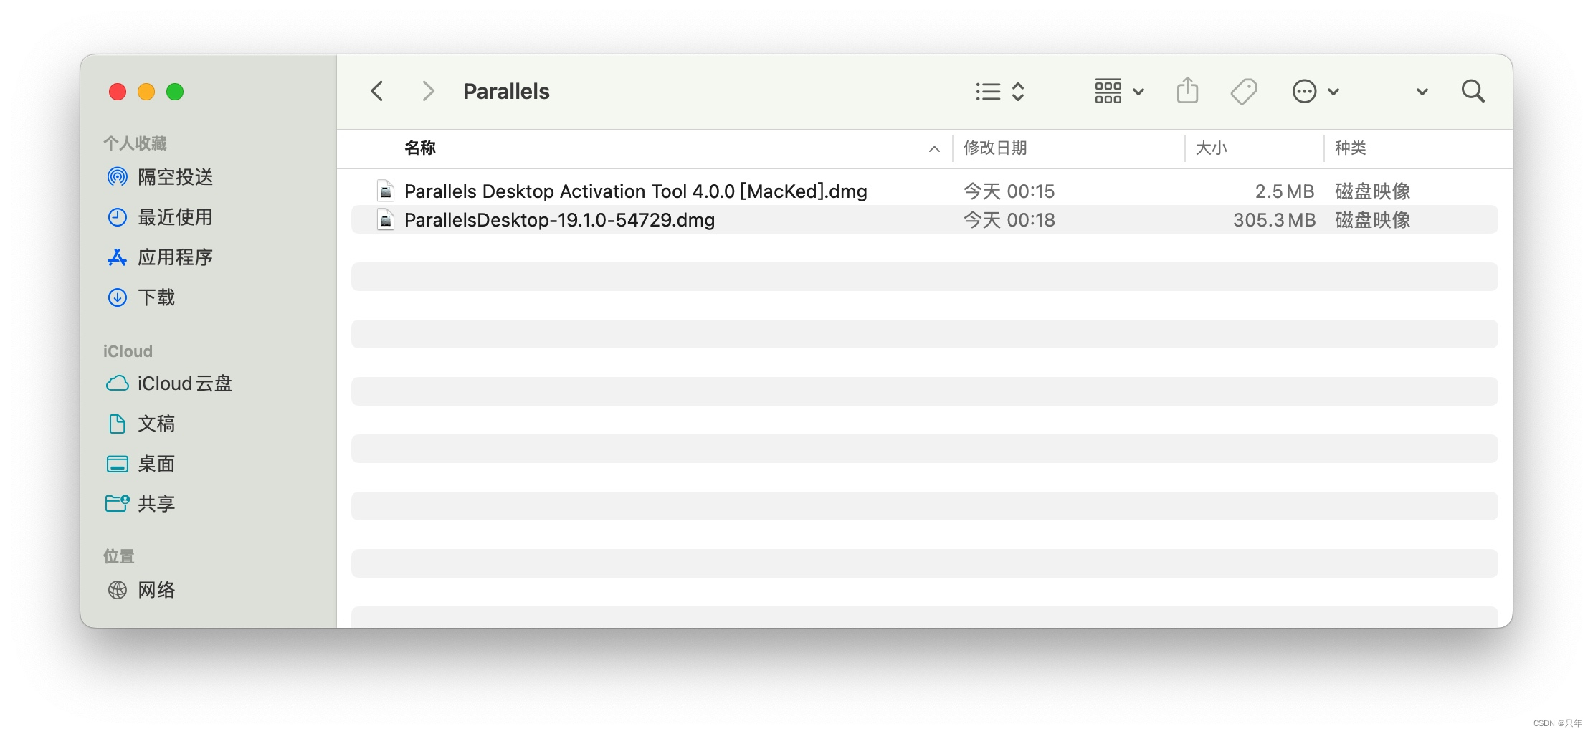This screenshot has height=734, width=1593.
Task: Sort by 种类 column header
Action: [x=1351, y=148]
